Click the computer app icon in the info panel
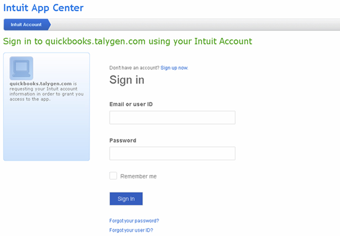The width and height of the screenshot is (340, 236). tap(21, 68)
